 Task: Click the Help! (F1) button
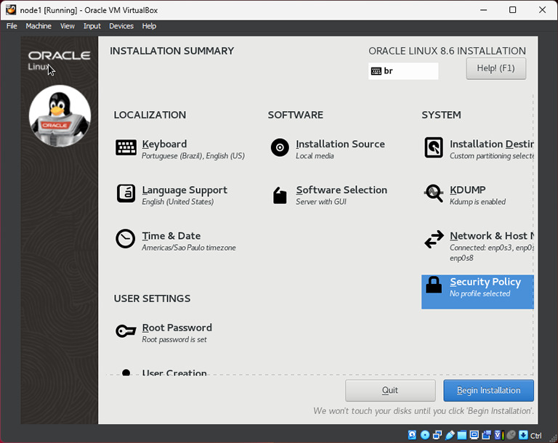click(496, 68)
